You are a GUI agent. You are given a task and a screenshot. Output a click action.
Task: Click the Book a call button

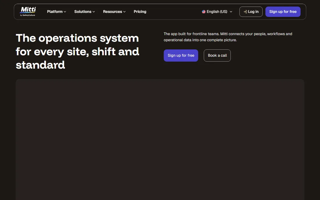point(217,56)
